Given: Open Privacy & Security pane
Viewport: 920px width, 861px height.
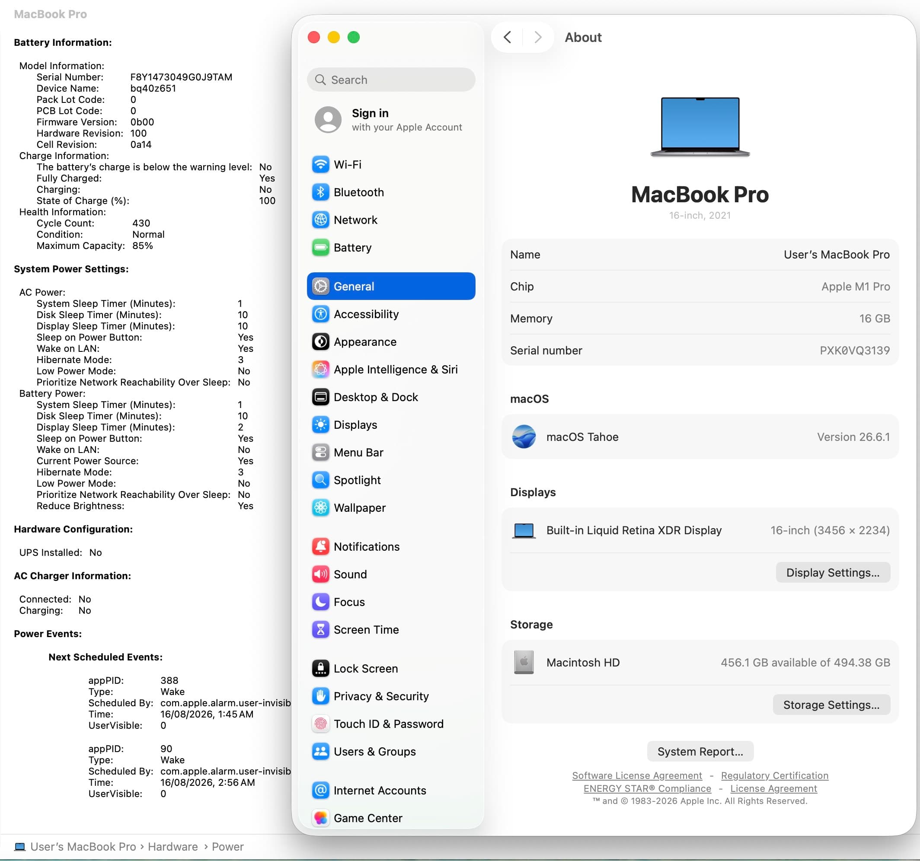Looking at the screenshot, I should pyautogui.click(x=390, y=696).
